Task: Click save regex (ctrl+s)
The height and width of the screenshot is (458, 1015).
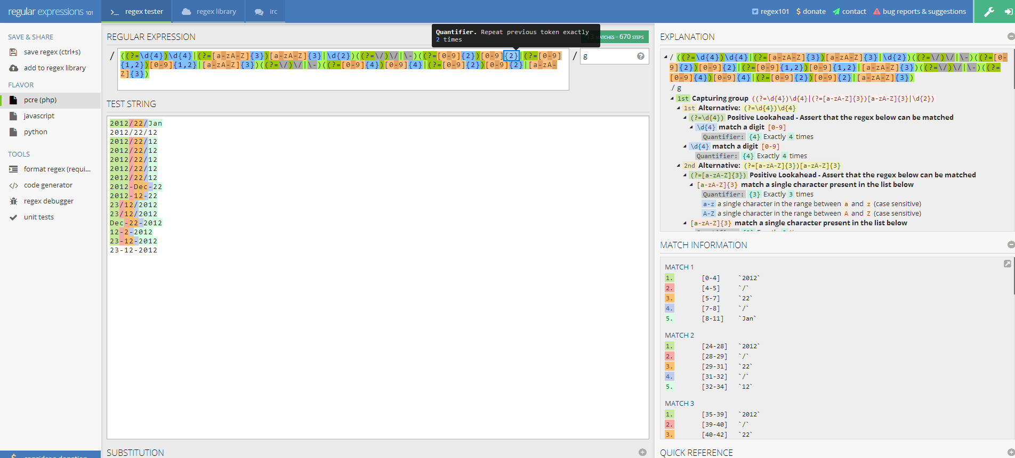Action: pyautogui.click(x=52, y=52)
